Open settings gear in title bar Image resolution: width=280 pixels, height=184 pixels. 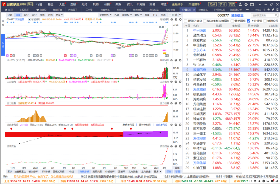(246, 4)
